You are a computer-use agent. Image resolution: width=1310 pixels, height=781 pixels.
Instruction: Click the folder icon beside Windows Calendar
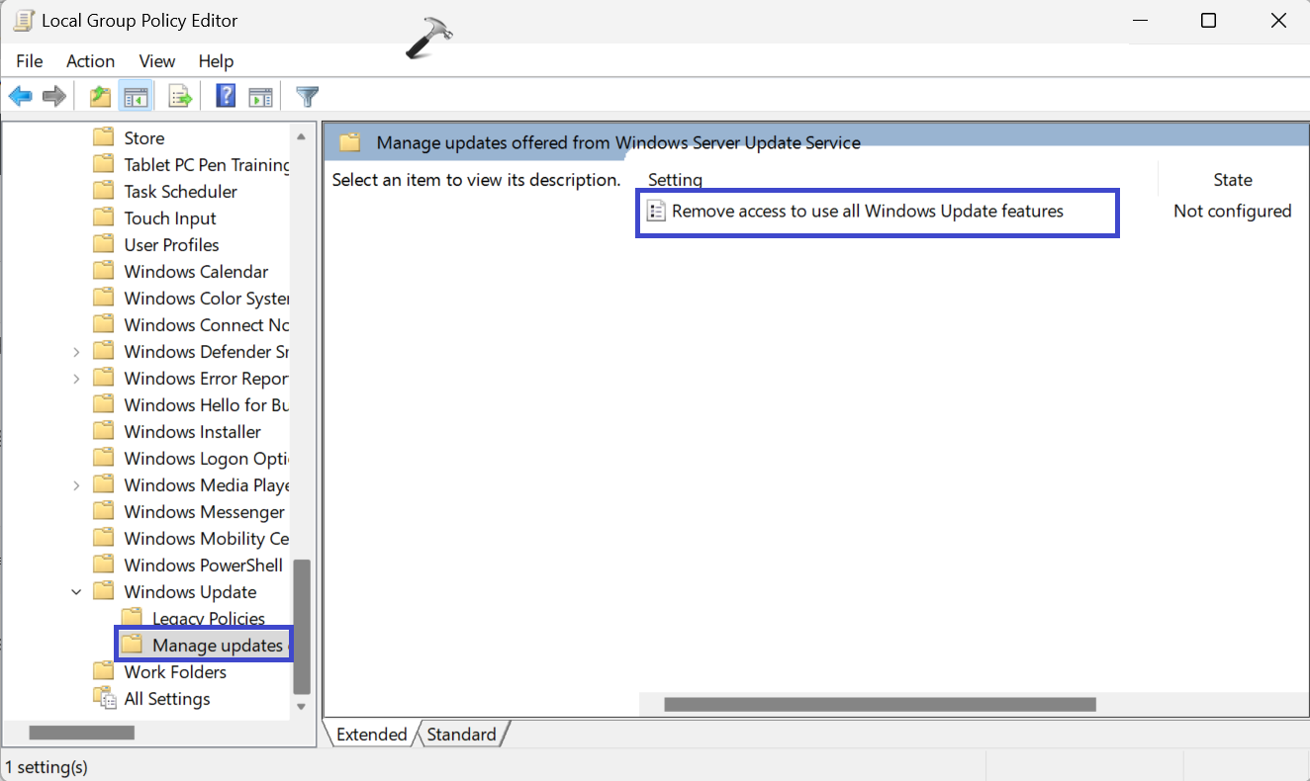click(x=104, y=271)
